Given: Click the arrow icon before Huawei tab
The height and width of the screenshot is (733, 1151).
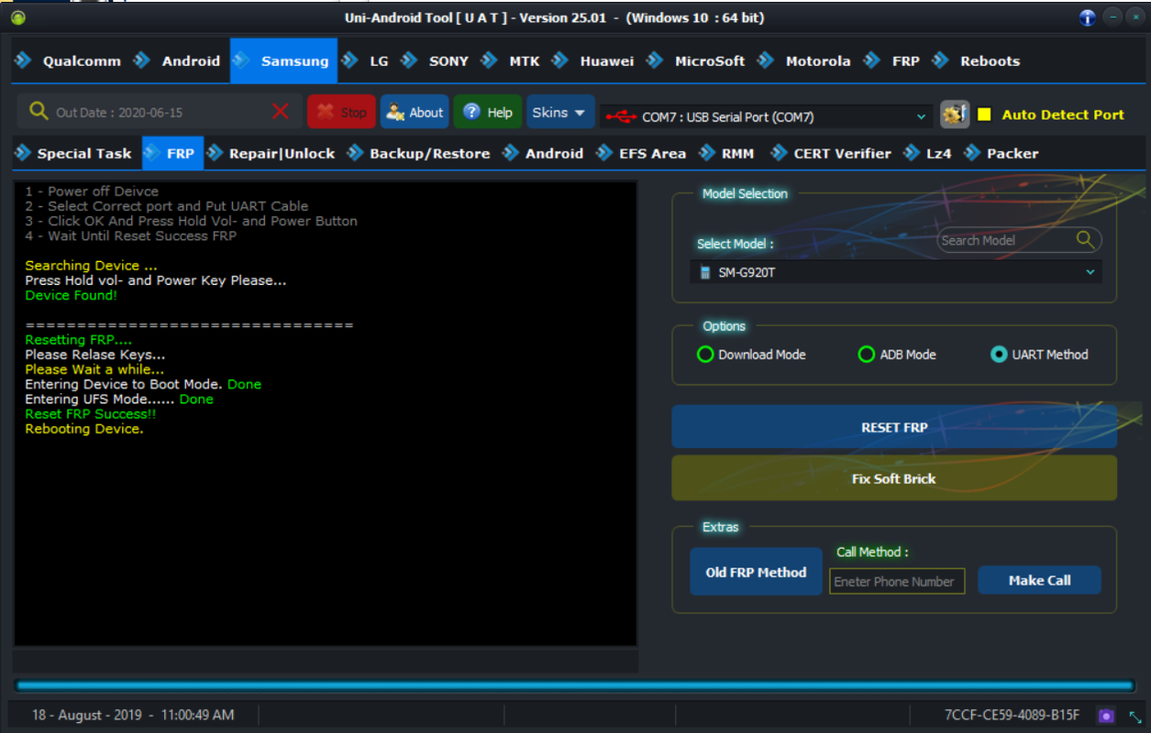Looking at the screenshot, I should [559, 60].
